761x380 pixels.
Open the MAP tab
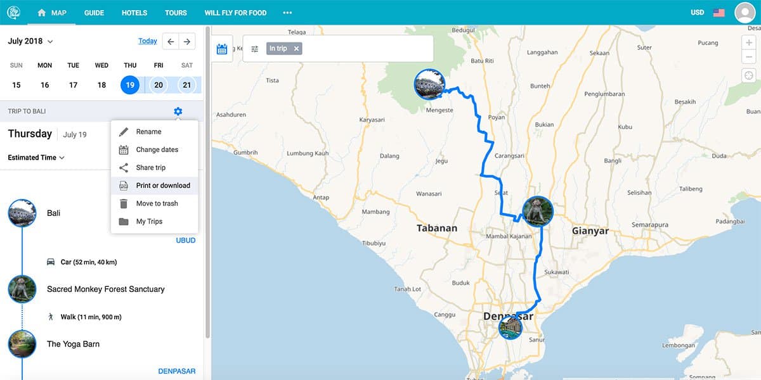point(51,13)
